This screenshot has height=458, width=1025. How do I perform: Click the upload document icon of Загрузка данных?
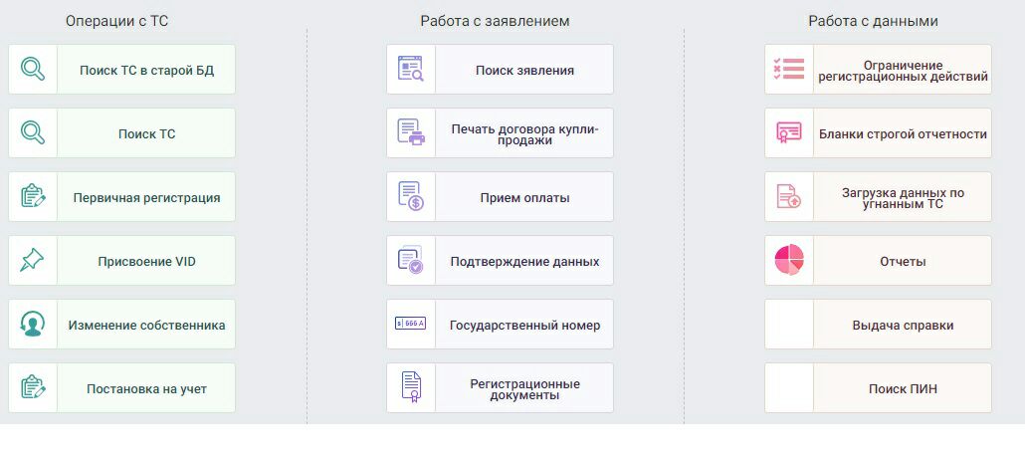tap(788, 196)
